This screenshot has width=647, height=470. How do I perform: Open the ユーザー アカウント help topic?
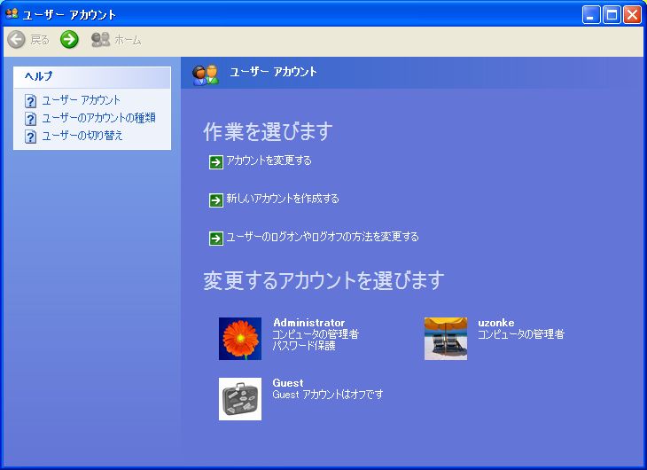[x=82, y=100]
